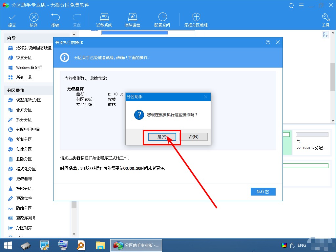Screen dimensions: 336x252
Task: Choose 调整/移动分区 operation
Action: tap(24, 100)
